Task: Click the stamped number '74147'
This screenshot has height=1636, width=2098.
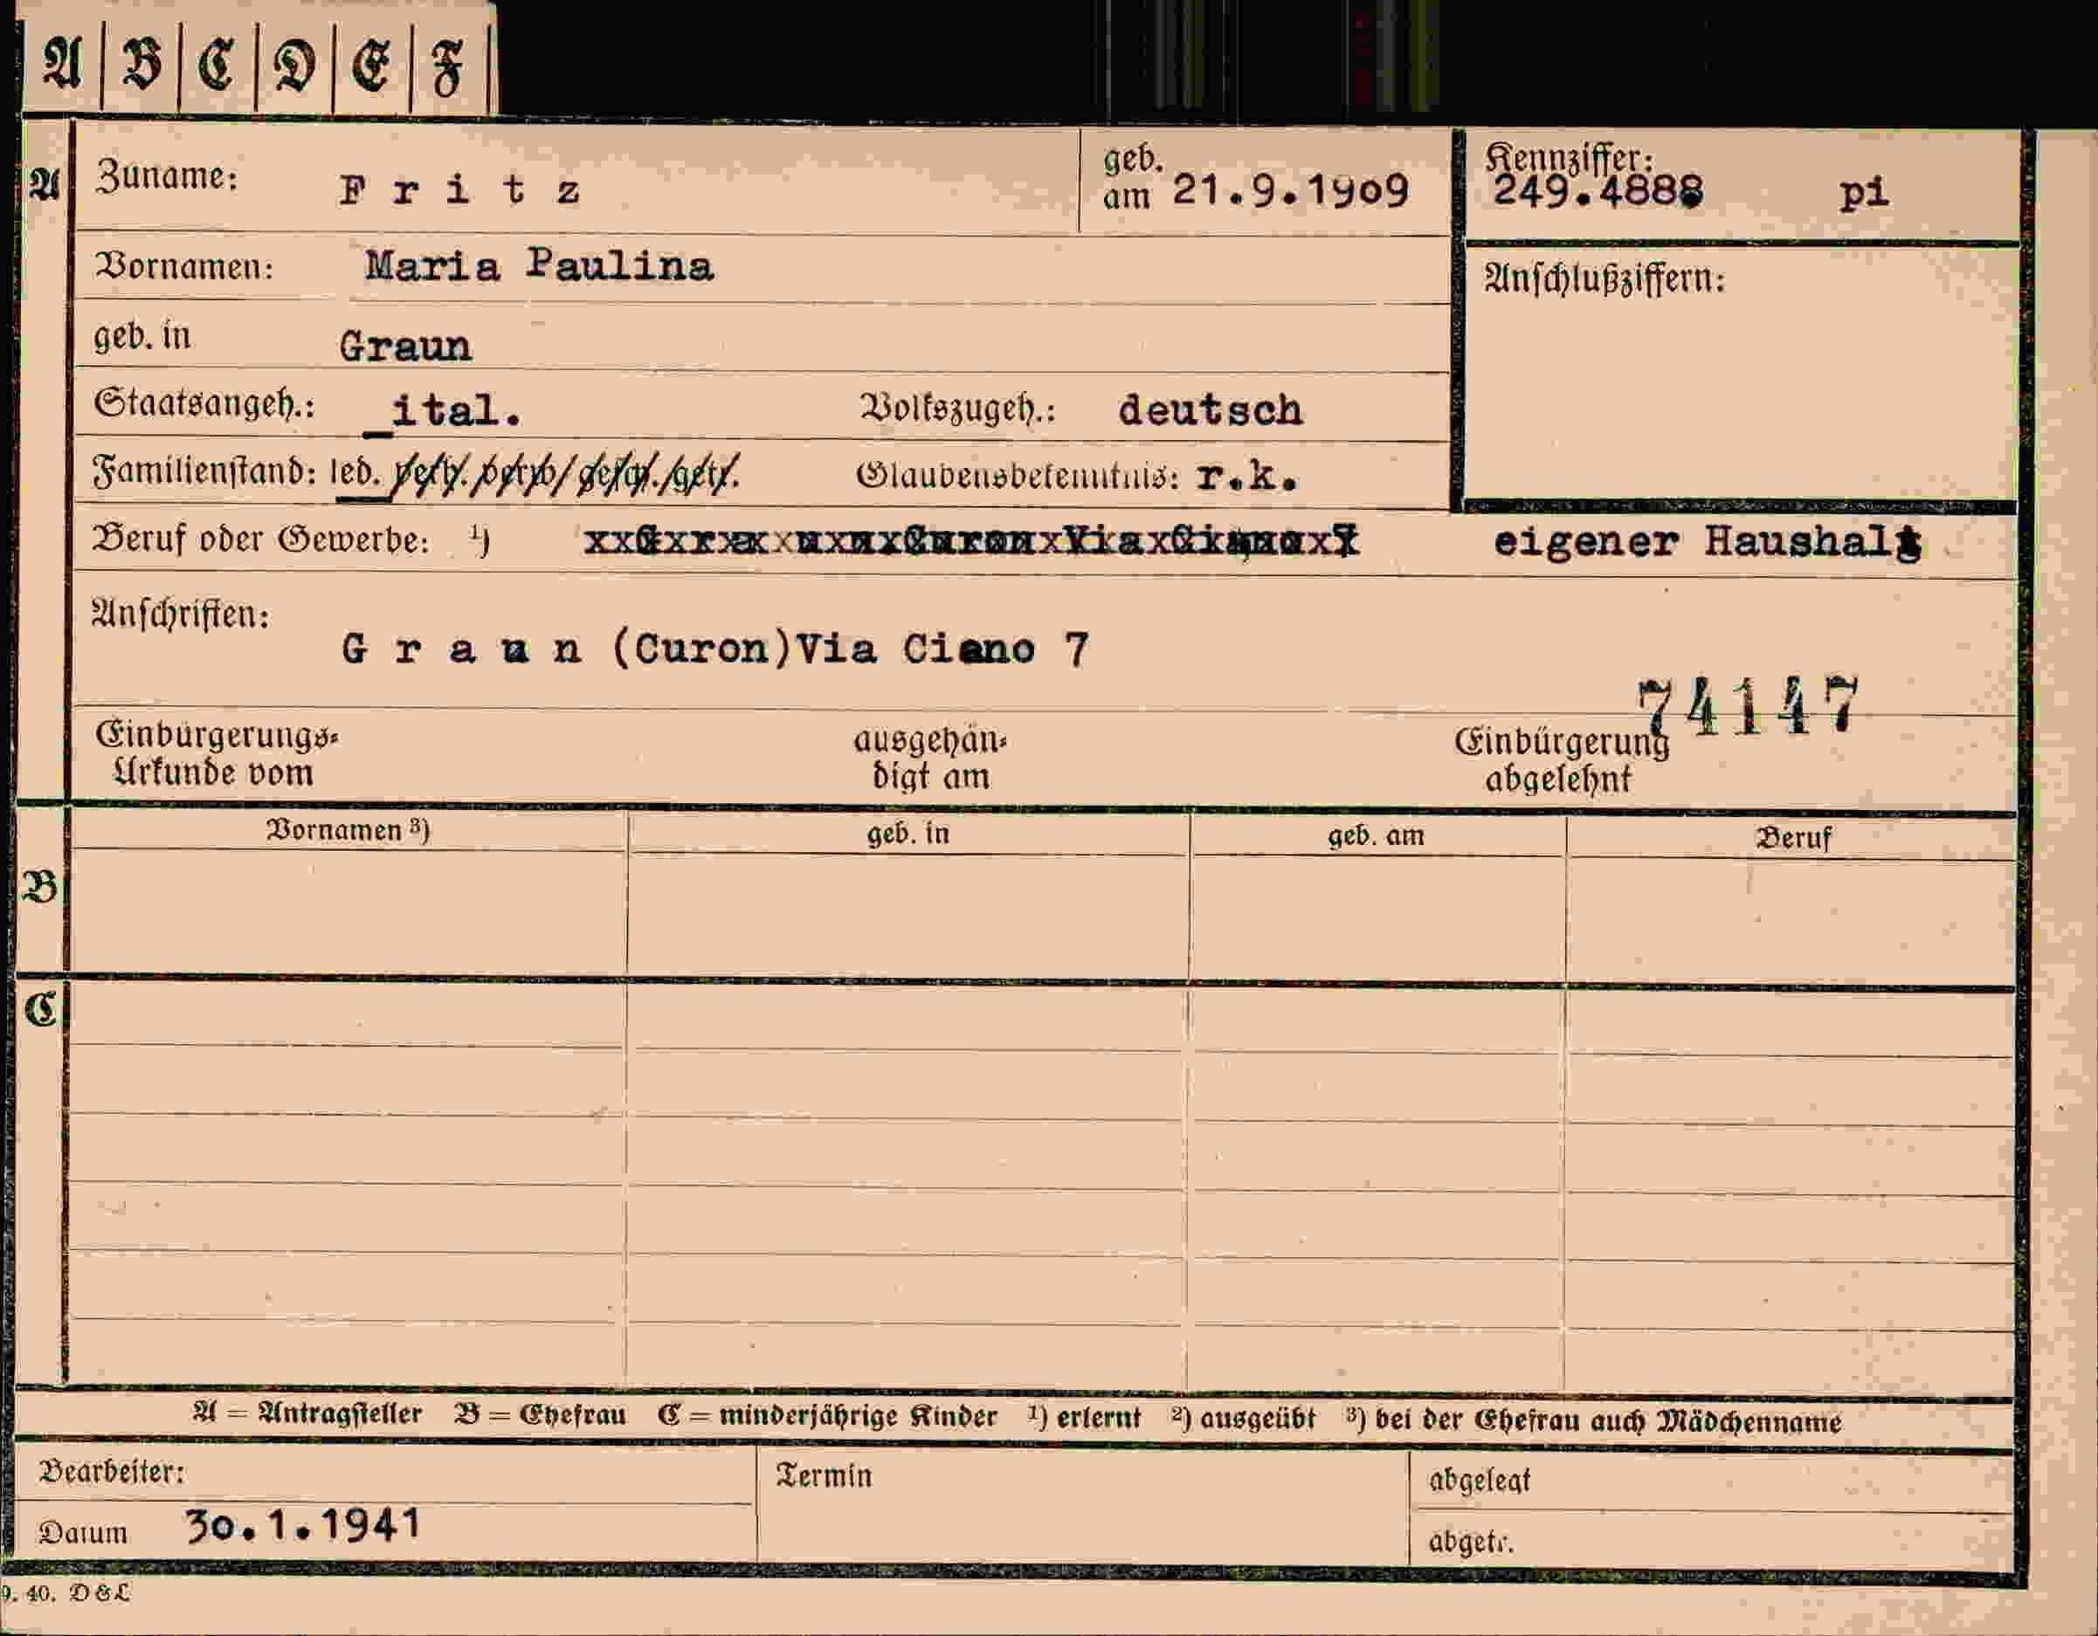Action: pos(1748,705)
